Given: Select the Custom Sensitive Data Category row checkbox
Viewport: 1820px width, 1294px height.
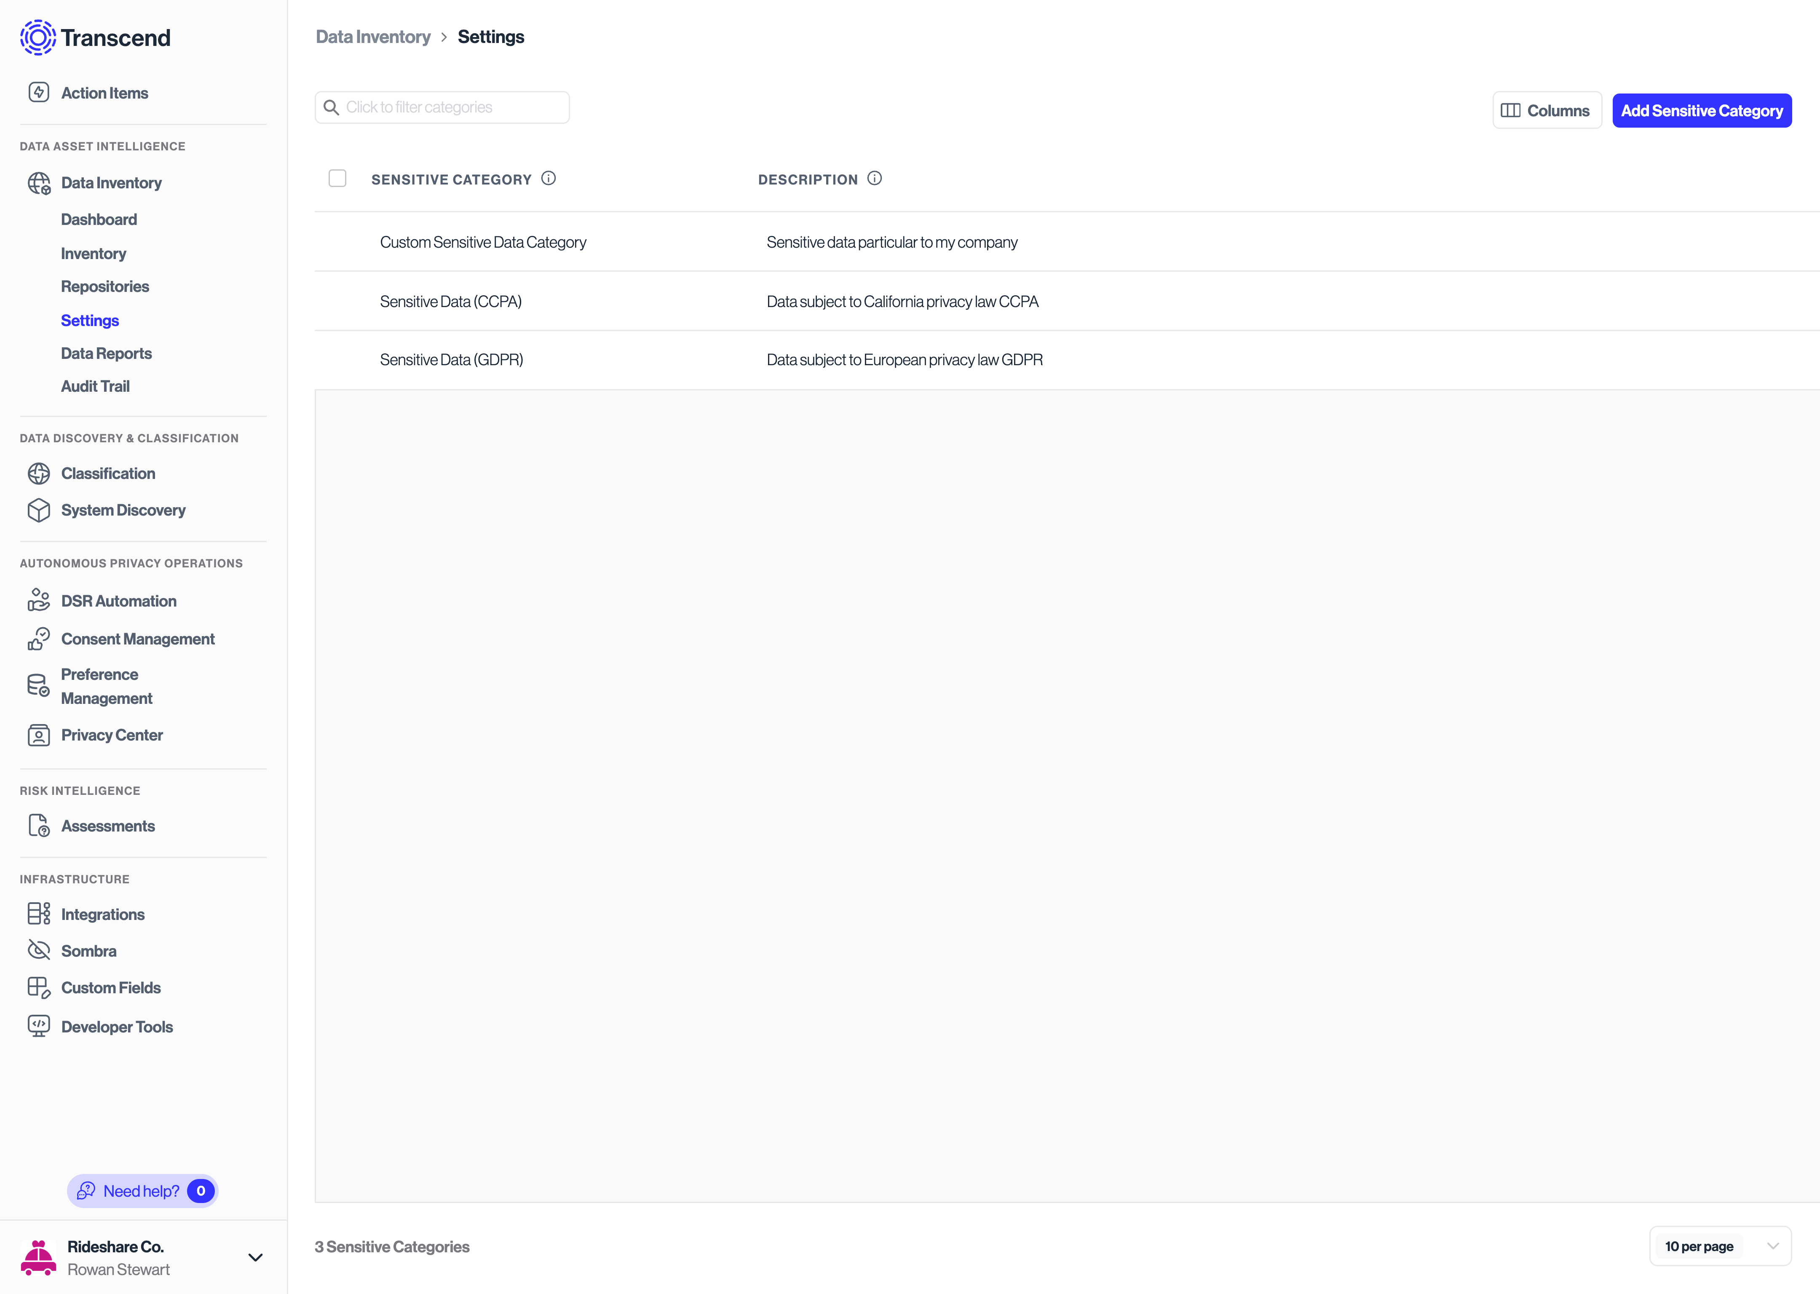Looking at the screenshot, I should click(338, 241).
